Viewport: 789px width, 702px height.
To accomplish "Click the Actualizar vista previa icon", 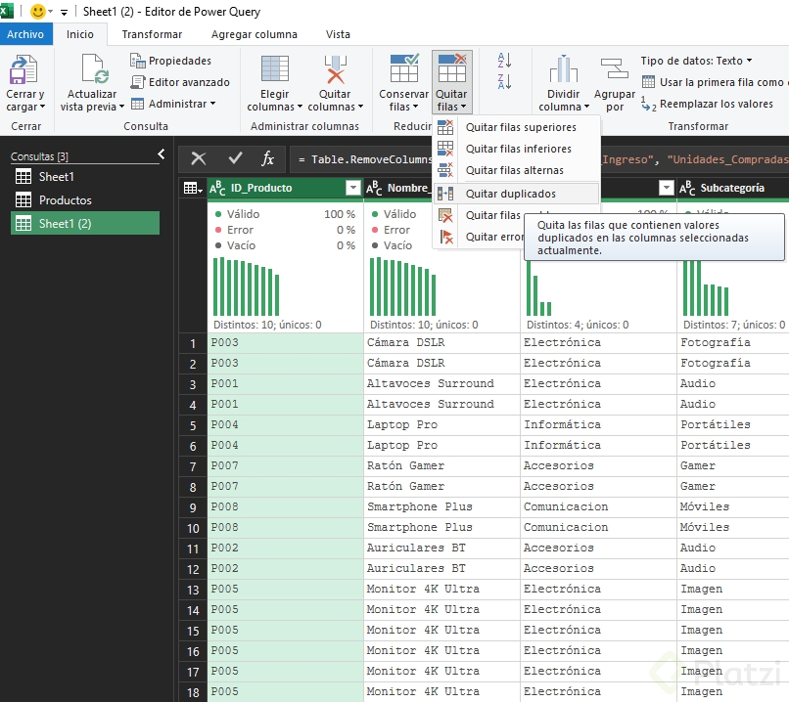I will tap(93, 70).
